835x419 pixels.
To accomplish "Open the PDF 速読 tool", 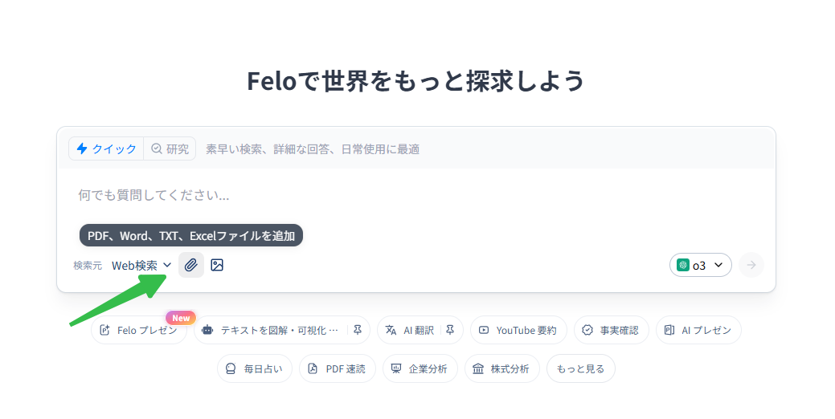I will click(338, 368).
